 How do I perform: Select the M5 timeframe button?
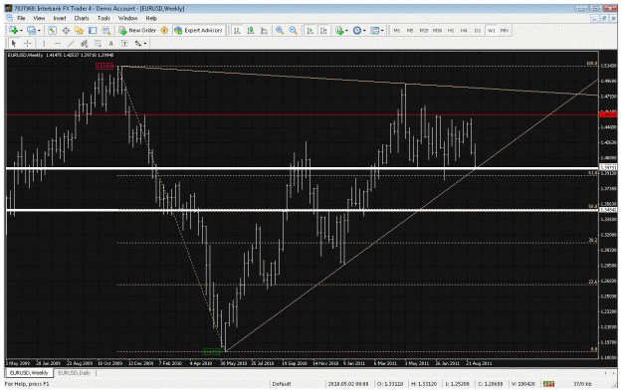(410, 31)
